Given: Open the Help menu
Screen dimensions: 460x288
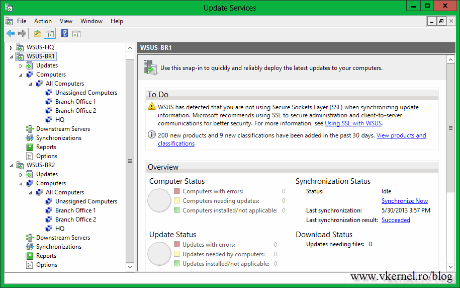Looking at the screenshot, I should click(x=117, y=21).
